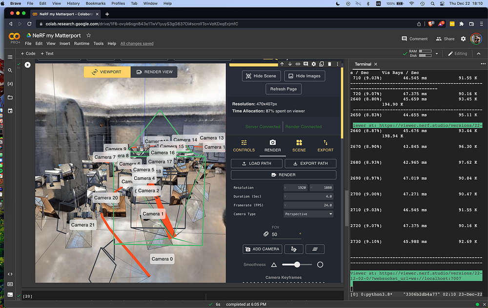Click the Smoothness slider handle

point(297,265)
